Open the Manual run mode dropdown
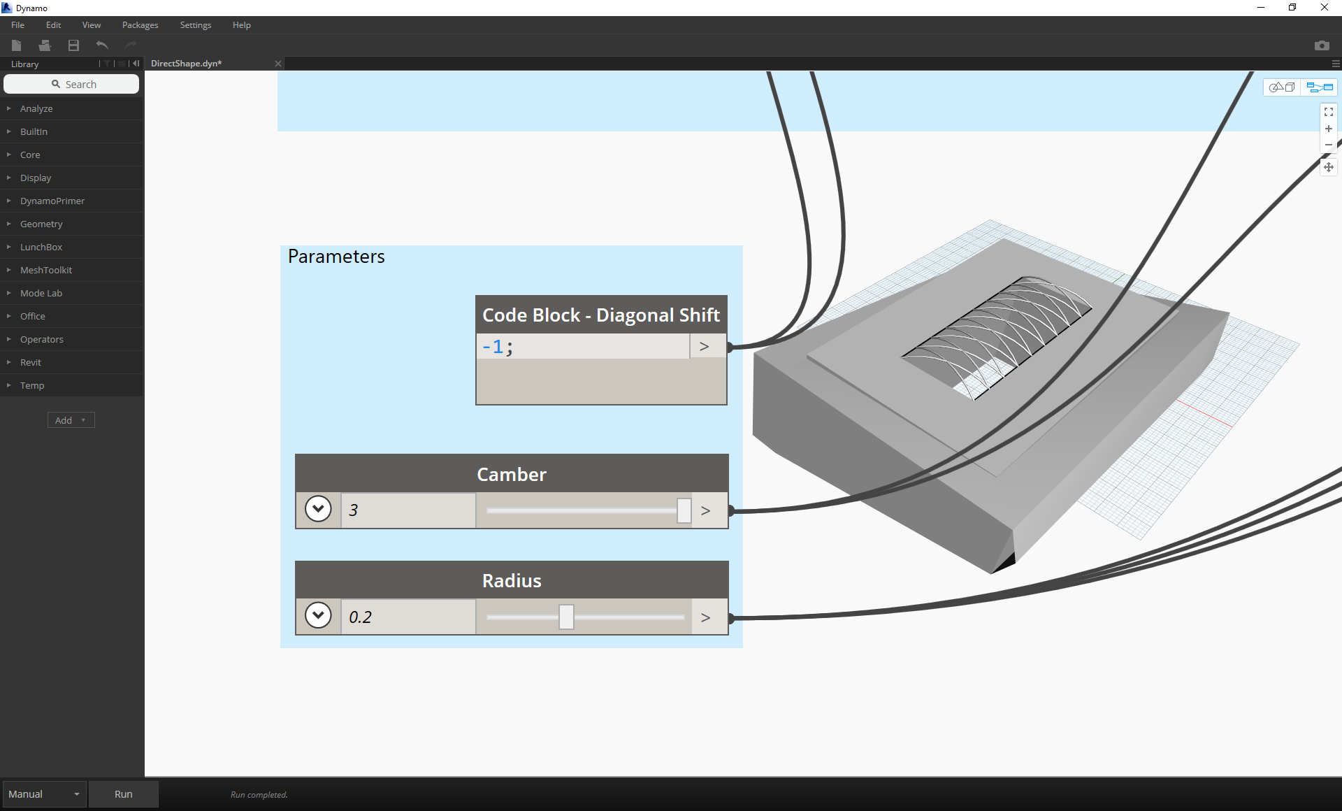The image size is (1342, 811). [45, 794]
